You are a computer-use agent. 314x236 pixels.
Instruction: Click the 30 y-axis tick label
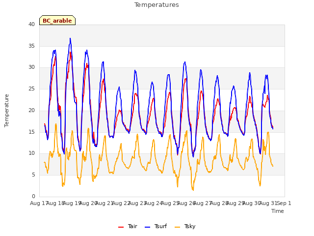pos(31,67)
